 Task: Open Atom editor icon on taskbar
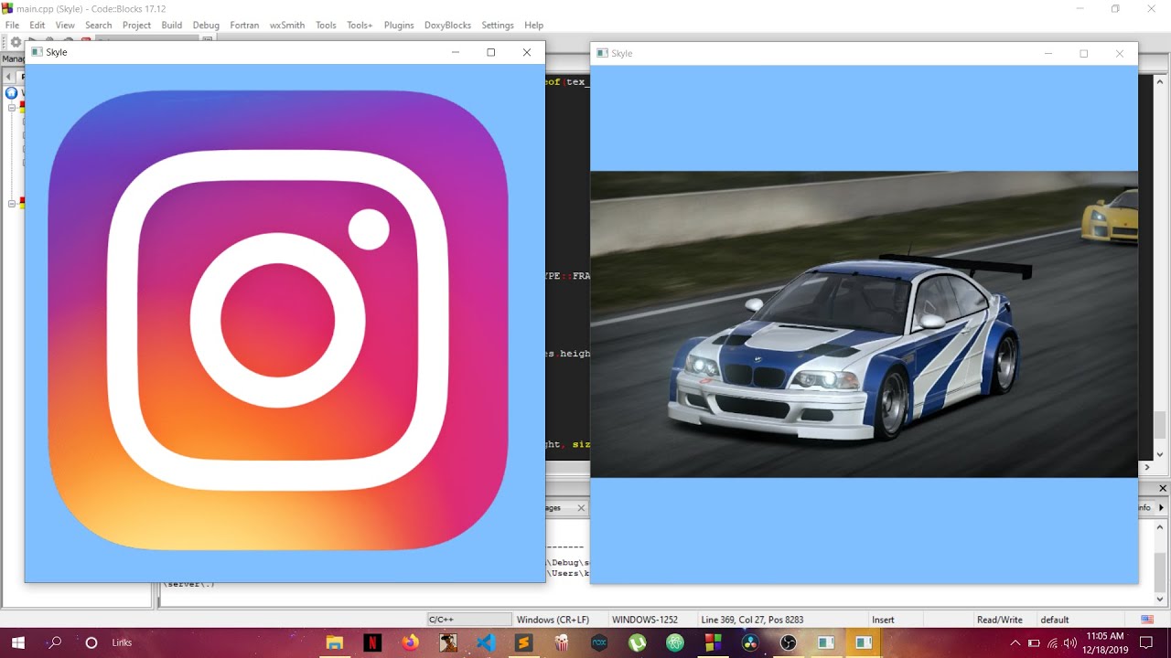pos(675,642)
